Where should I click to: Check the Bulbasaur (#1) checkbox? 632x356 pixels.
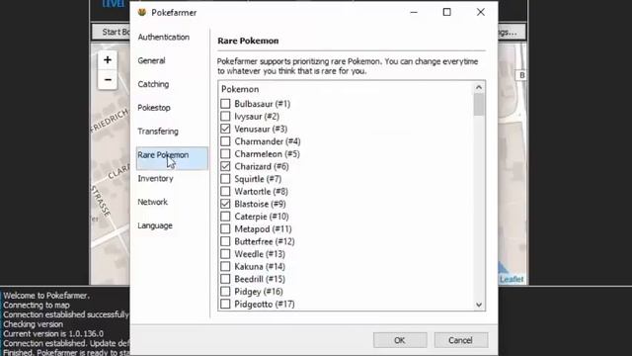coord(225,104)
